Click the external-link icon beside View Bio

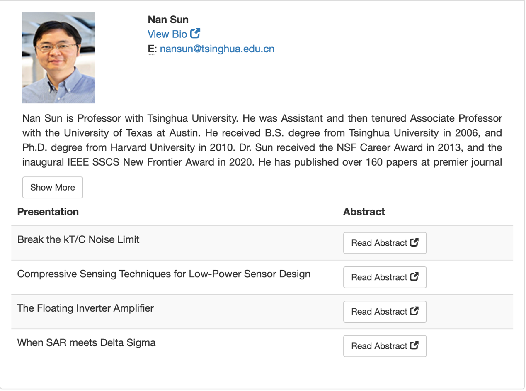click(x=196, y=34)
